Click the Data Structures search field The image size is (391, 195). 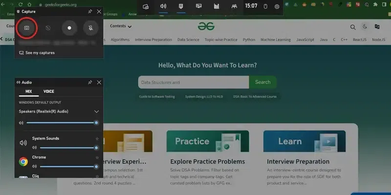[x=194, y=82]
